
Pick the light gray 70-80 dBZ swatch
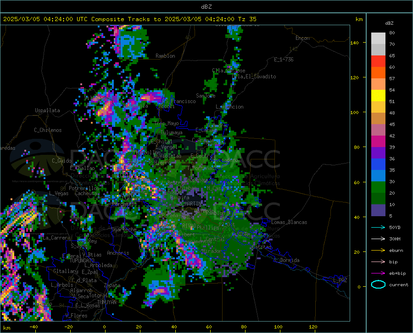378,38
